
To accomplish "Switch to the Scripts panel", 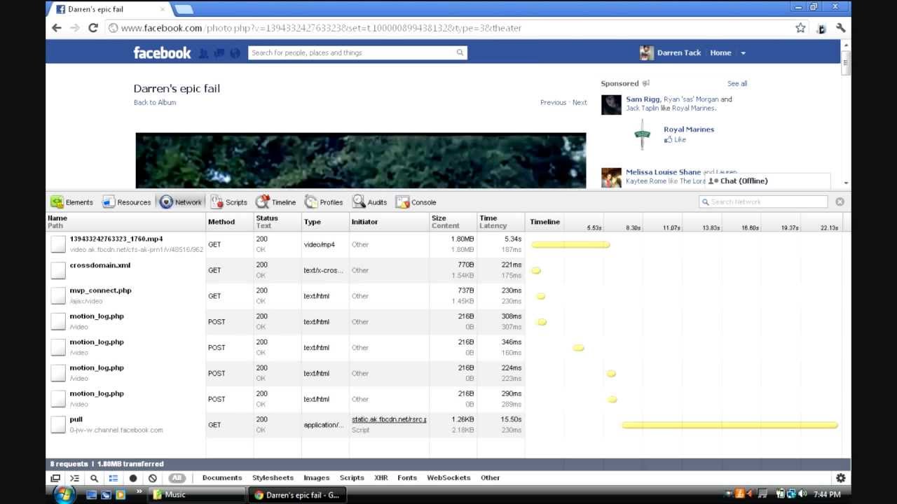I will (229, 202).
